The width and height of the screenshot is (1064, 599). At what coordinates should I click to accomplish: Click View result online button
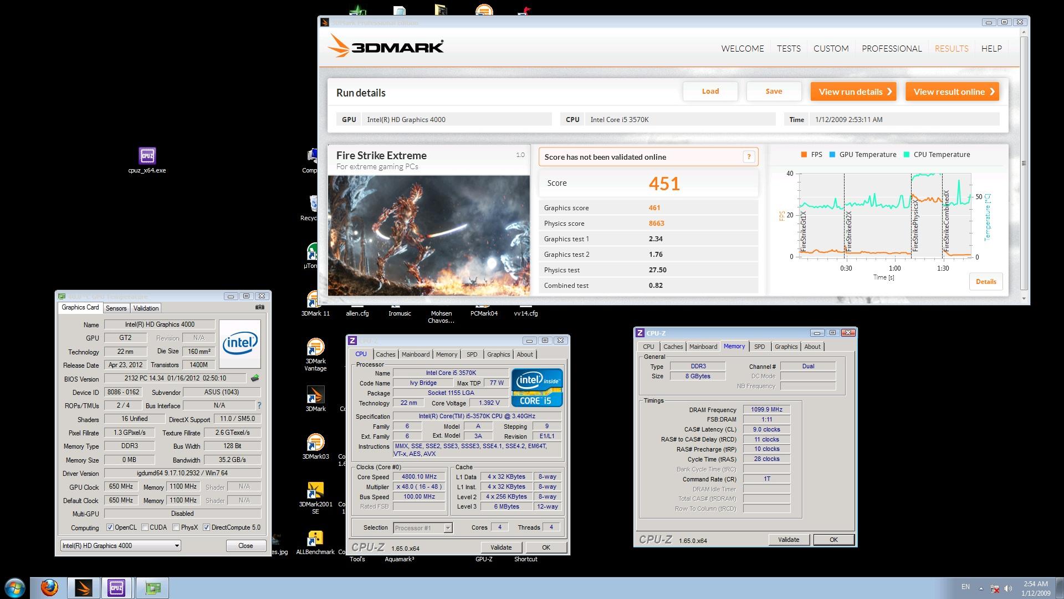(x=952, y=92)
